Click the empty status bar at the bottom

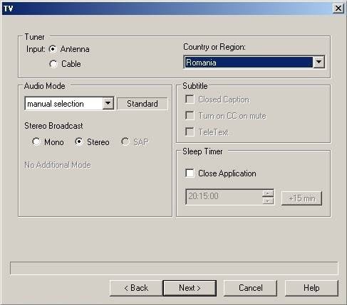pyautogui.click(x=174, y=268)
